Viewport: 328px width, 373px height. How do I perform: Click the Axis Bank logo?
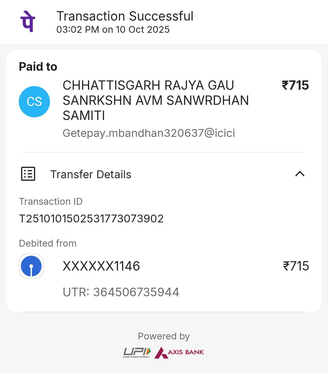click(x=179, y=352)
